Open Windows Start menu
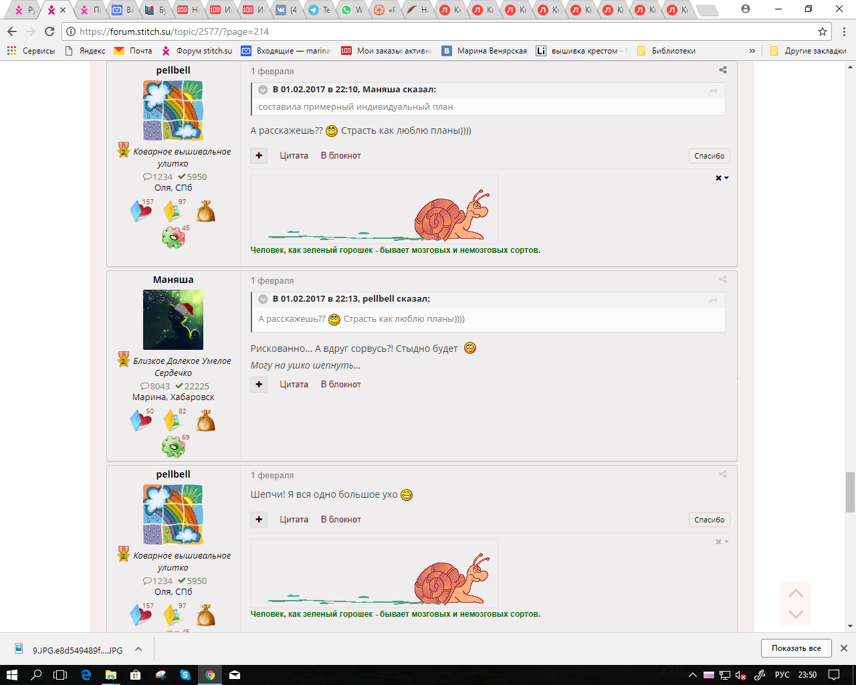The height and width of the screenshot is (685, 856). point(12,675)
